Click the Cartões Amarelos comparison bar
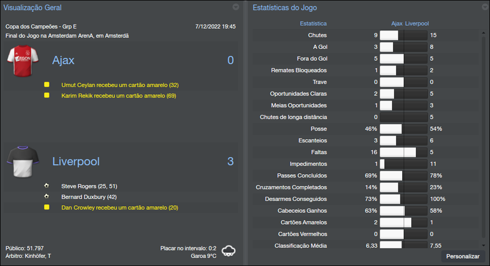Image resolution: width=490 pixels, height=266 pixels. tap(403, 222)
